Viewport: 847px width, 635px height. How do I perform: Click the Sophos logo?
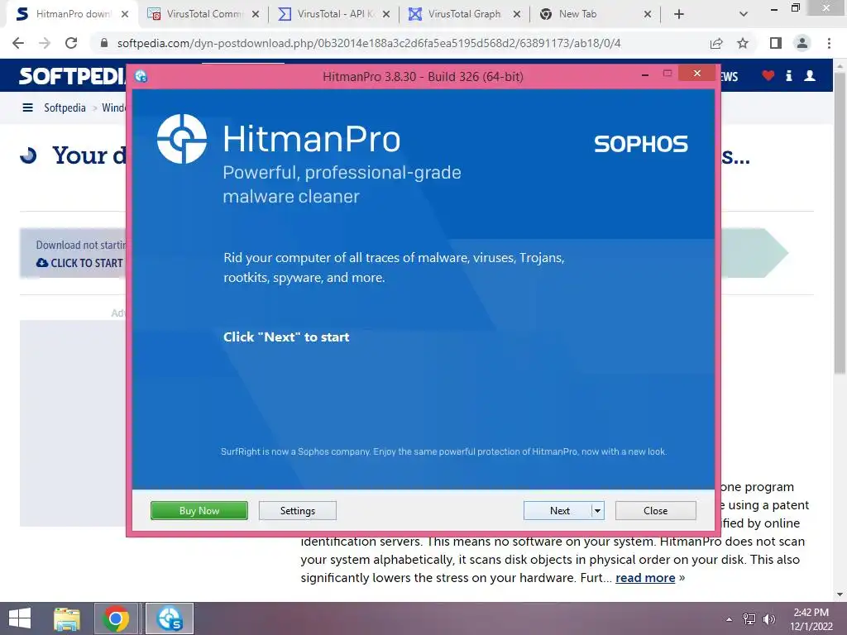641,144
